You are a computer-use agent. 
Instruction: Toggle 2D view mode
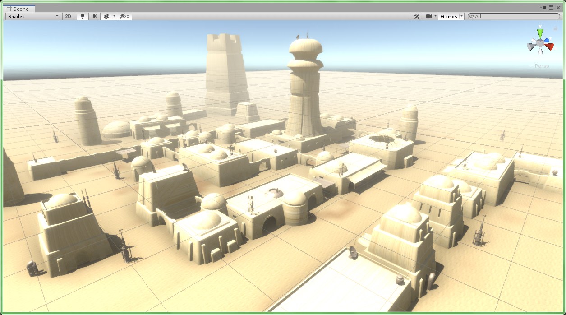(68, 16)
